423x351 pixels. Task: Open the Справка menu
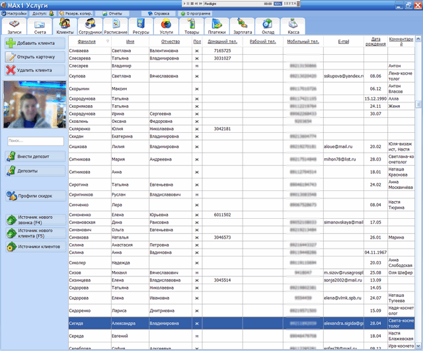(x=159, y=13)
